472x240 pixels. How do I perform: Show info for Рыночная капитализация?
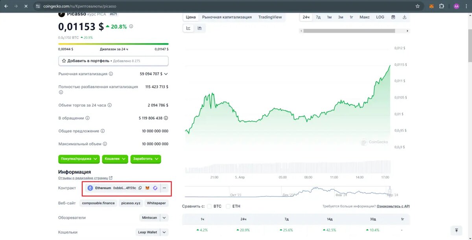(111, 74)
